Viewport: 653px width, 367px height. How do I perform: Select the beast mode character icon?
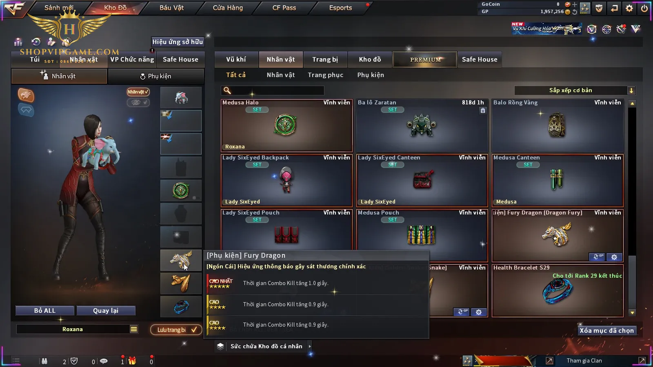click(26, 95)
